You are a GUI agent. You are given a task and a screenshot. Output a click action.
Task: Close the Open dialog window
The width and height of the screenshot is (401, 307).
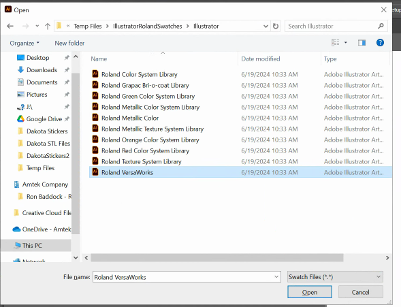(383, 10)
